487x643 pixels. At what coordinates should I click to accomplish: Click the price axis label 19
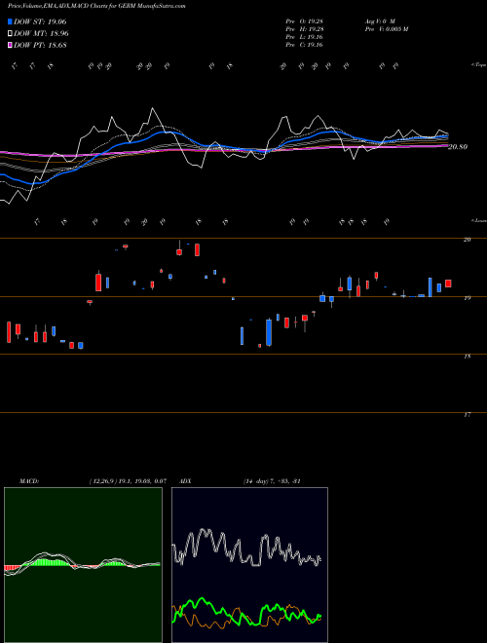tap(467, 298)
